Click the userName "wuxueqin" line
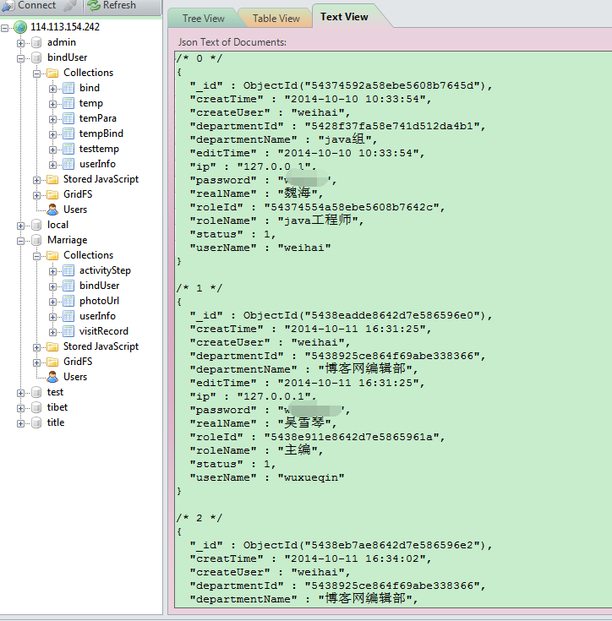The width and height of the screenshot is (612, 621). click(267, 477)
